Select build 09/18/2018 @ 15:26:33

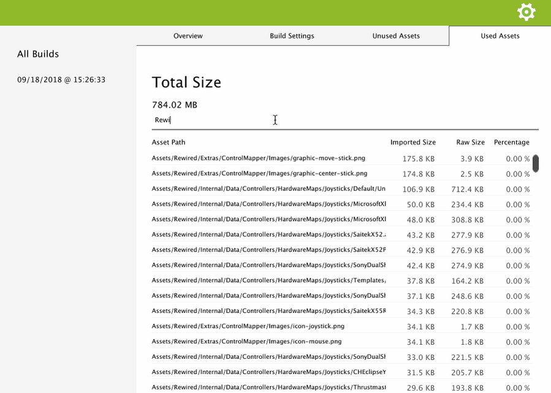coord(61,80)
